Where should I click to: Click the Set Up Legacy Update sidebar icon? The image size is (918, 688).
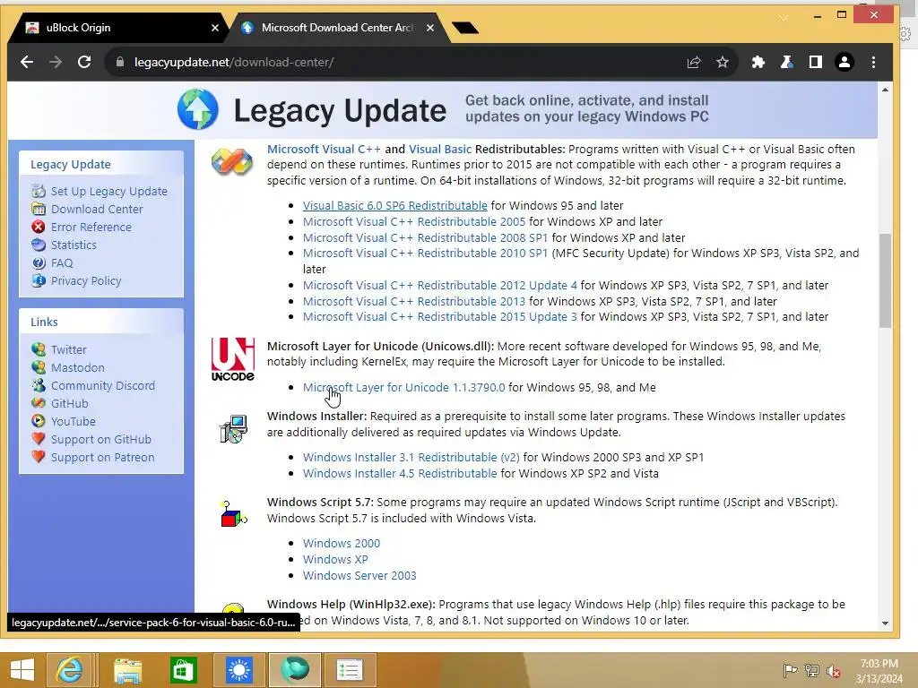pos(39,192)
